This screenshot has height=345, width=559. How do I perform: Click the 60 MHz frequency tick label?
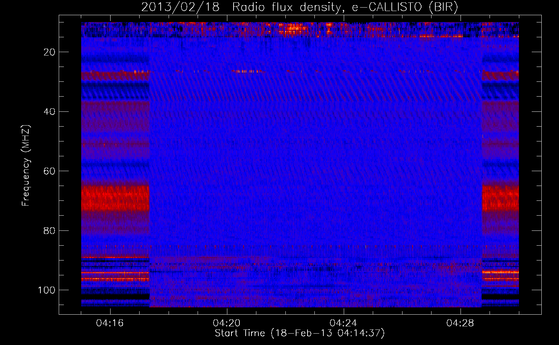pyautogui.click(x=49, y=171)
